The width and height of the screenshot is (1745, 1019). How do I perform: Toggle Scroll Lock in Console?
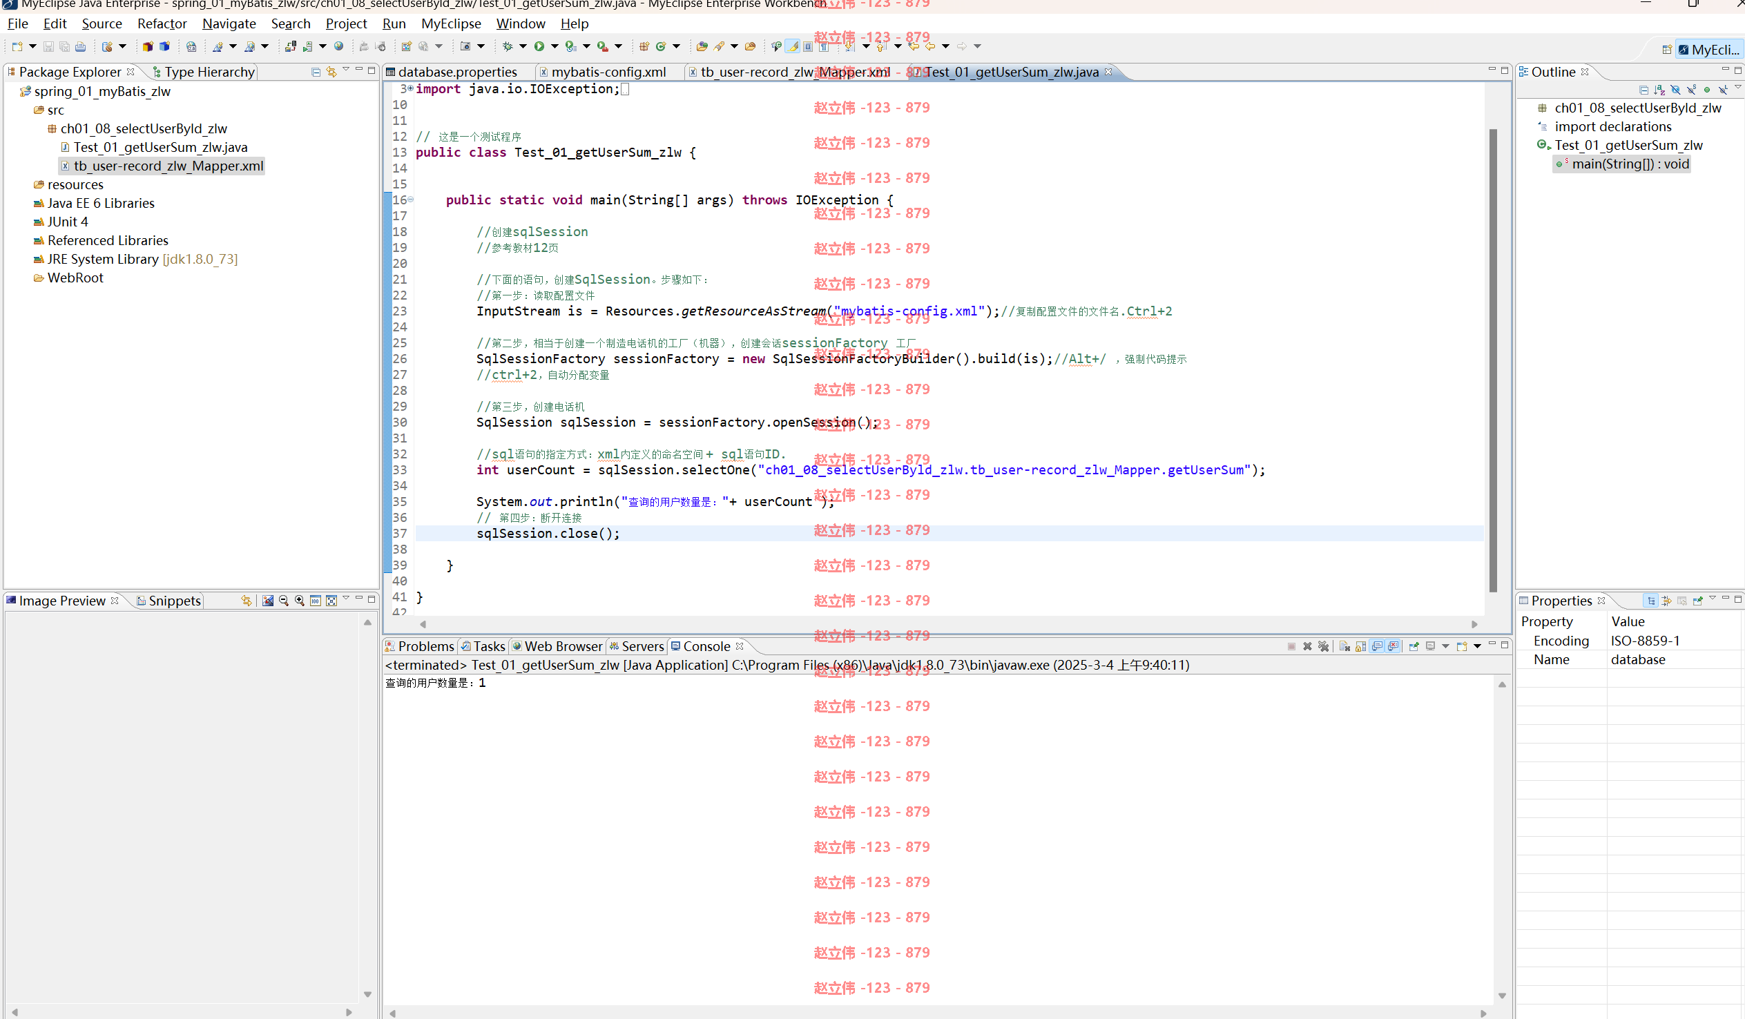point(1360,647)
